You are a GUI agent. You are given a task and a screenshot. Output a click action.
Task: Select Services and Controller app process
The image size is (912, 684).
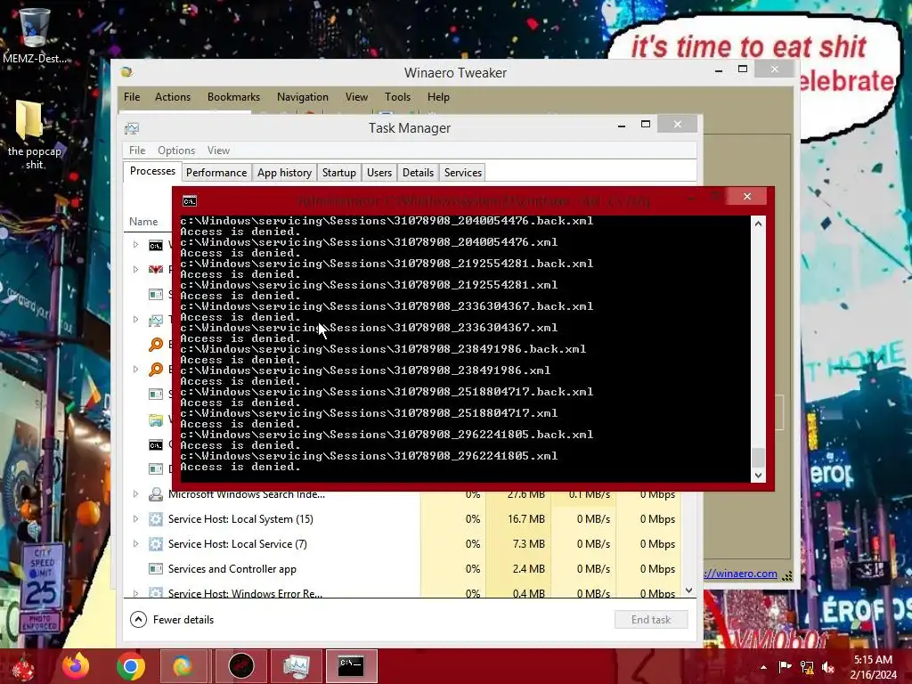pyautogui.click(x=402, y=569)
